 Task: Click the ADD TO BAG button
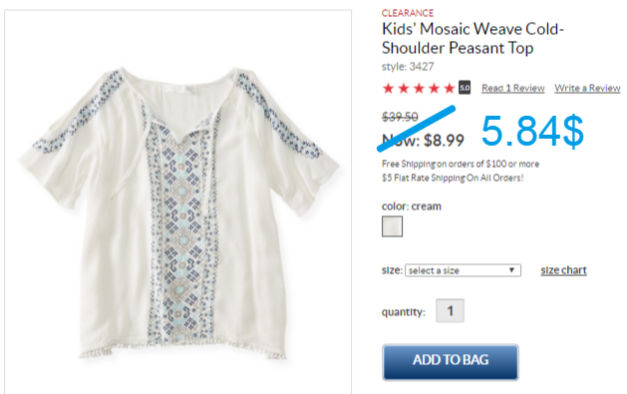tap(451, 362)
